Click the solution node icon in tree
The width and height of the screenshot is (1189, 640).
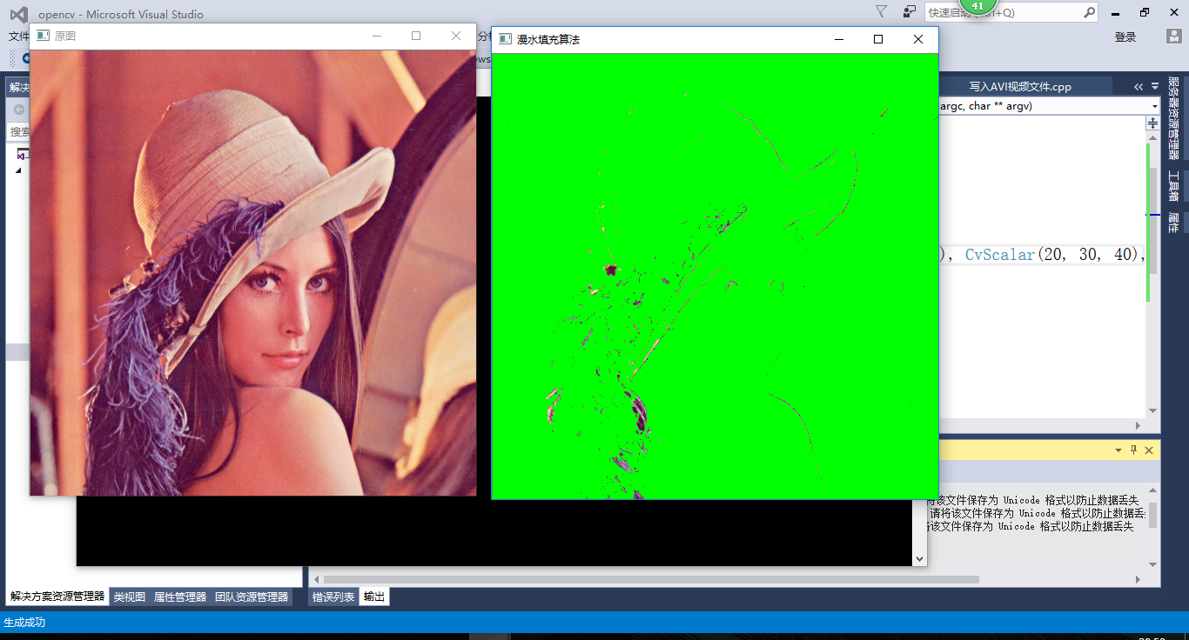point(22,154)
